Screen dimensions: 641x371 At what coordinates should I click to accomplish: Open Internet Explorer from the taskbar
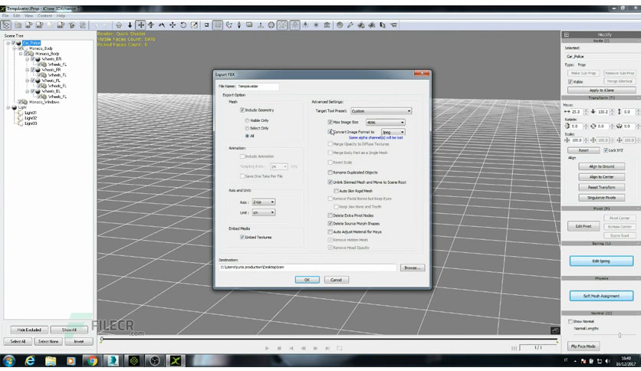coord(30,361)
